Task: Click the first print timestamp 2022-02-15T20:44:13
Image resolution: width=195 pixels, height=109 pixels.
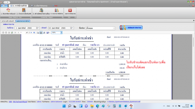Action: tap(122, 37)
